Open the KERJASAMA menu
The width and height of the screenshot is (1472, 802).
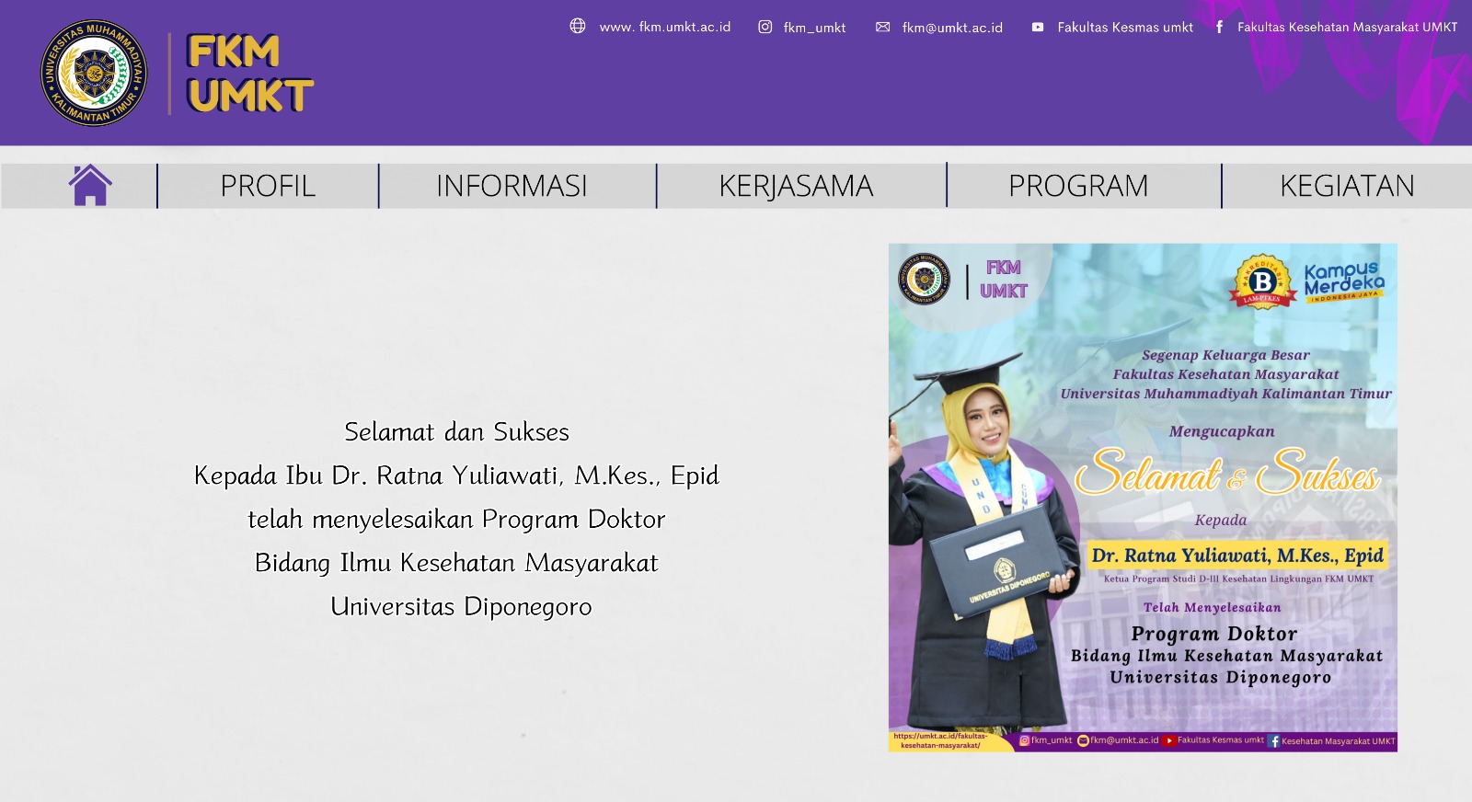pos(796,186)
